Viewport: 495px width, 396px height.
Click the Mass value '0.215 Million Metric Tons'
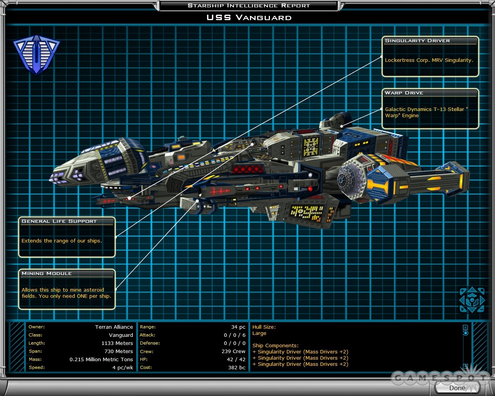[101, 359]
